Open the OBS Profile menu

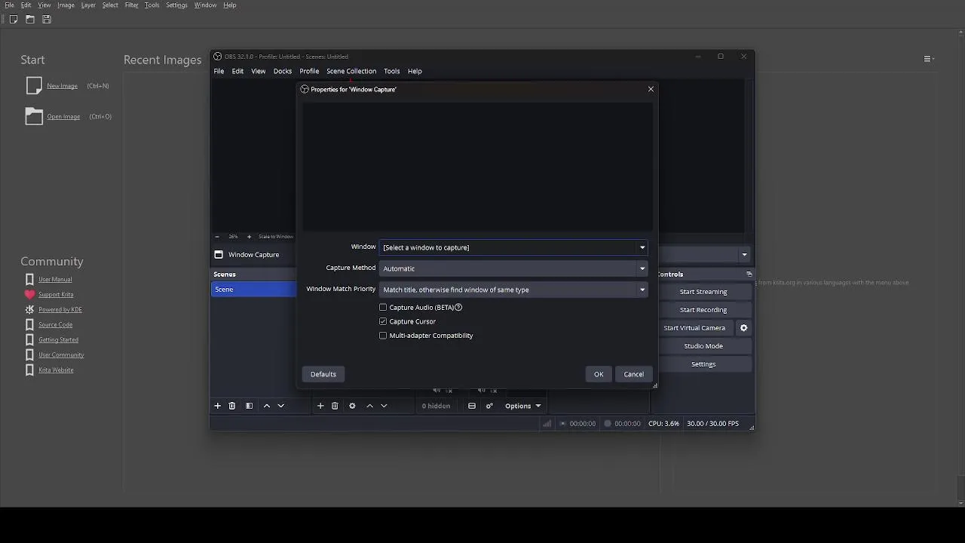click(x=309, y=71)
